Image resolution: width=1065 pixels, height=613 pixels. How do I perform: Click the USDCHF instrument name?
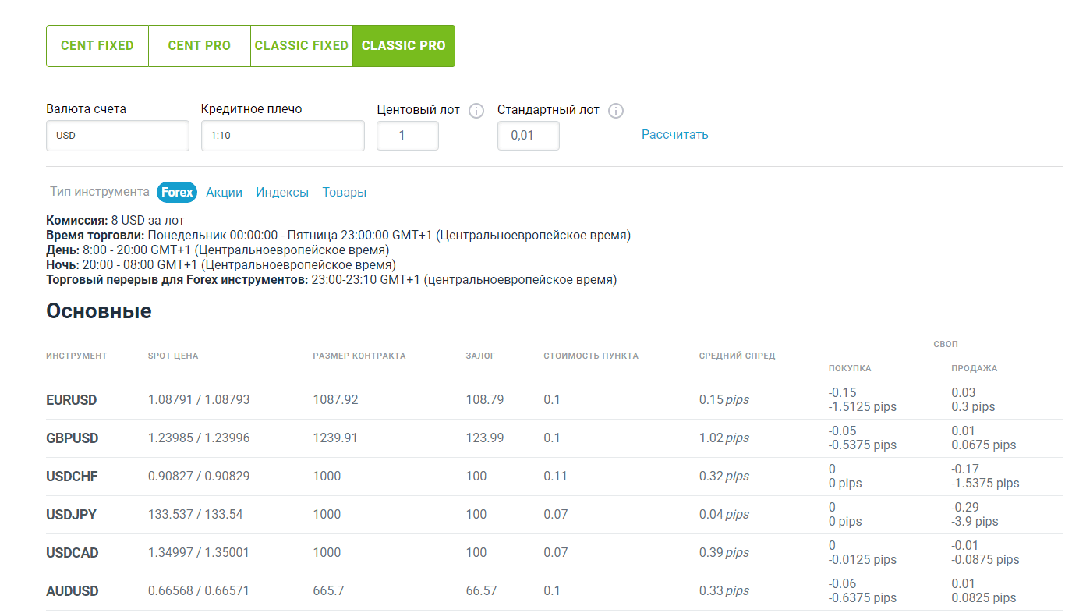click(x=72, y=477)
